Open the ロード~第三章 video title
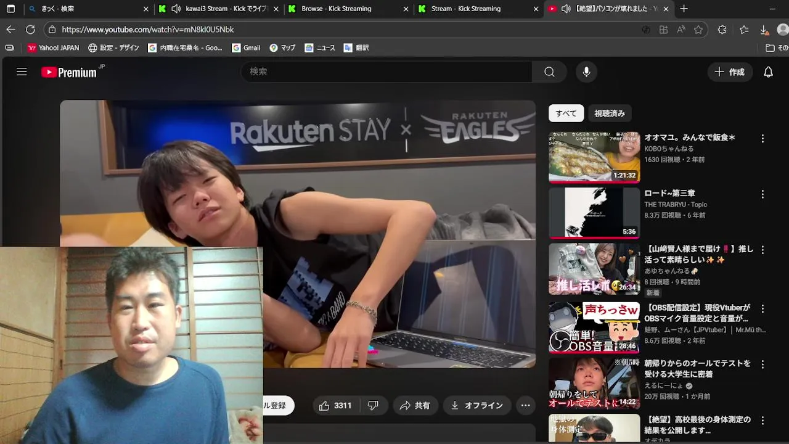This screenshot has height=444, width=789. [x=670, y=193]
